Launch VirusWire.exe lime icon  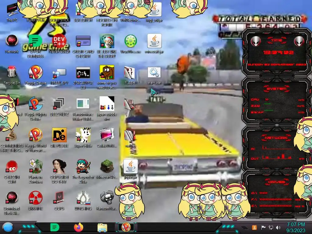pos(130,44)
